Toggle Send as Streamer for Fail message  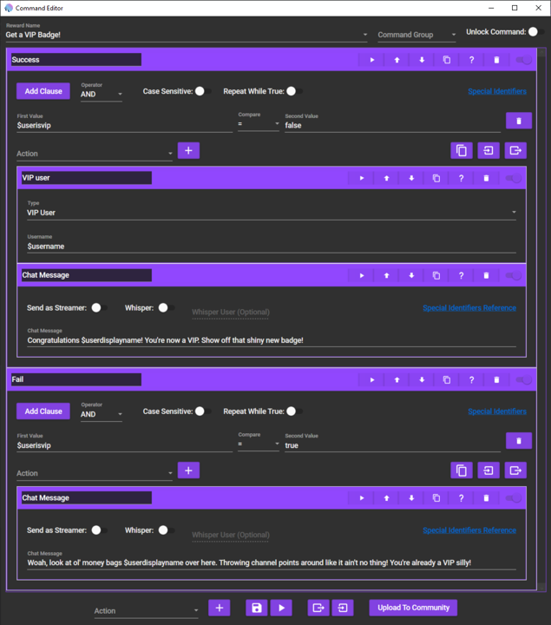click(x=99, y=530)
